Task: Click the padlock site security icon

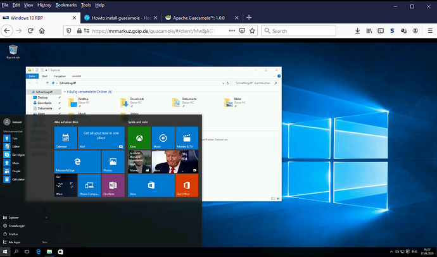Action: (x=79, y=30)
